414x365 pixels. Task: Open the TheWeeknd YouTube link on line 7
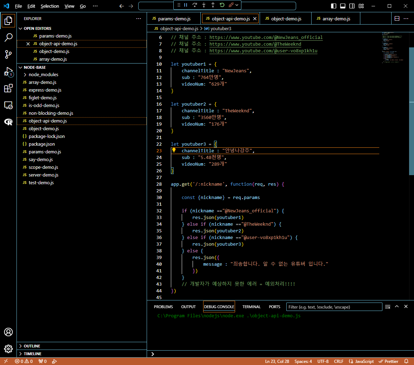click(x=255, y=44)
